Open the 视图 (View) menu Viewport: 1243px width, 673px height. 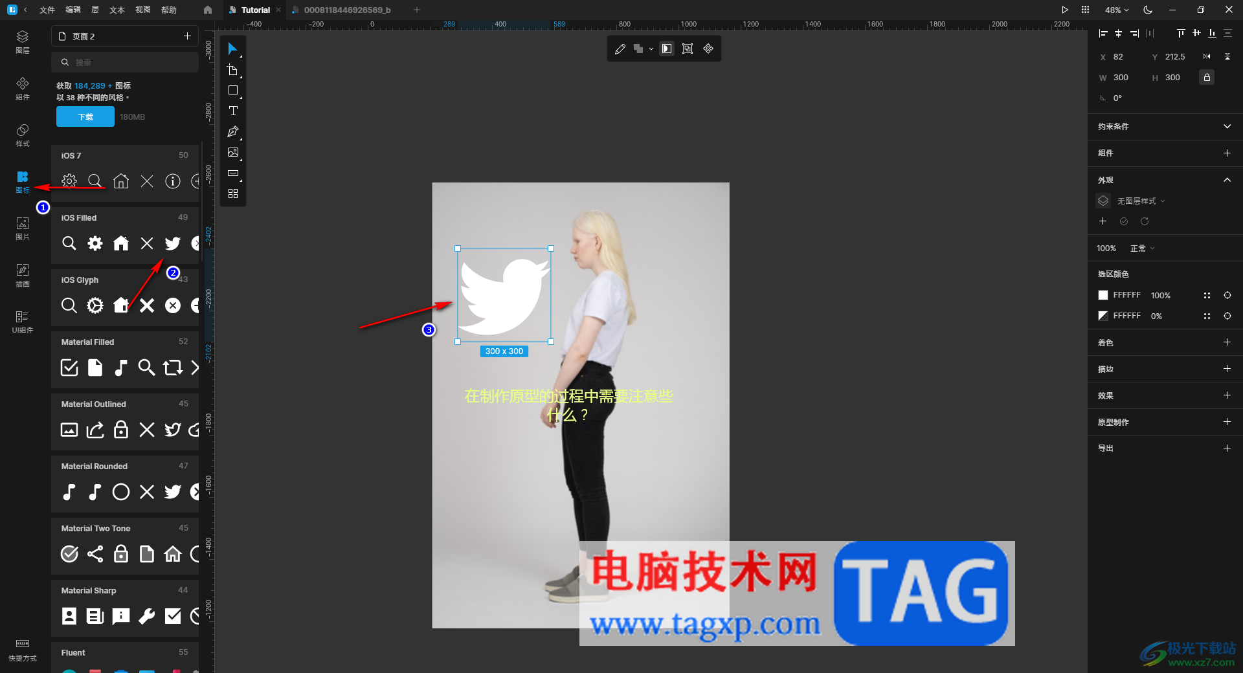click(x=143, y=10)
